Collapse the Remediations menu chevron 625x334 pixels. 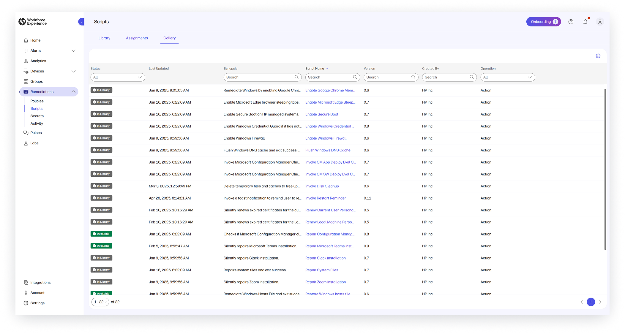pyautogui.click(x=73, y=92)
